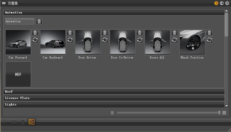The height and width of the screenshot is (132, 231).
Task: Select the Door Co-Driver thumbnail
Action: point(123,42)
